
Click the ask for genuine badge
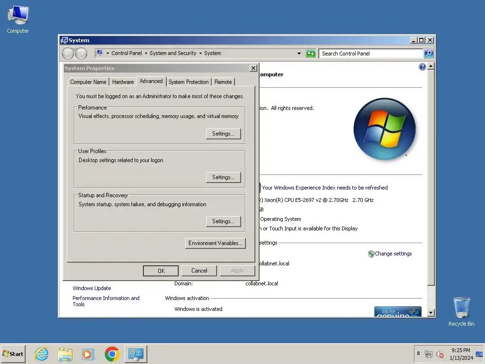click(x=398, y=312)
